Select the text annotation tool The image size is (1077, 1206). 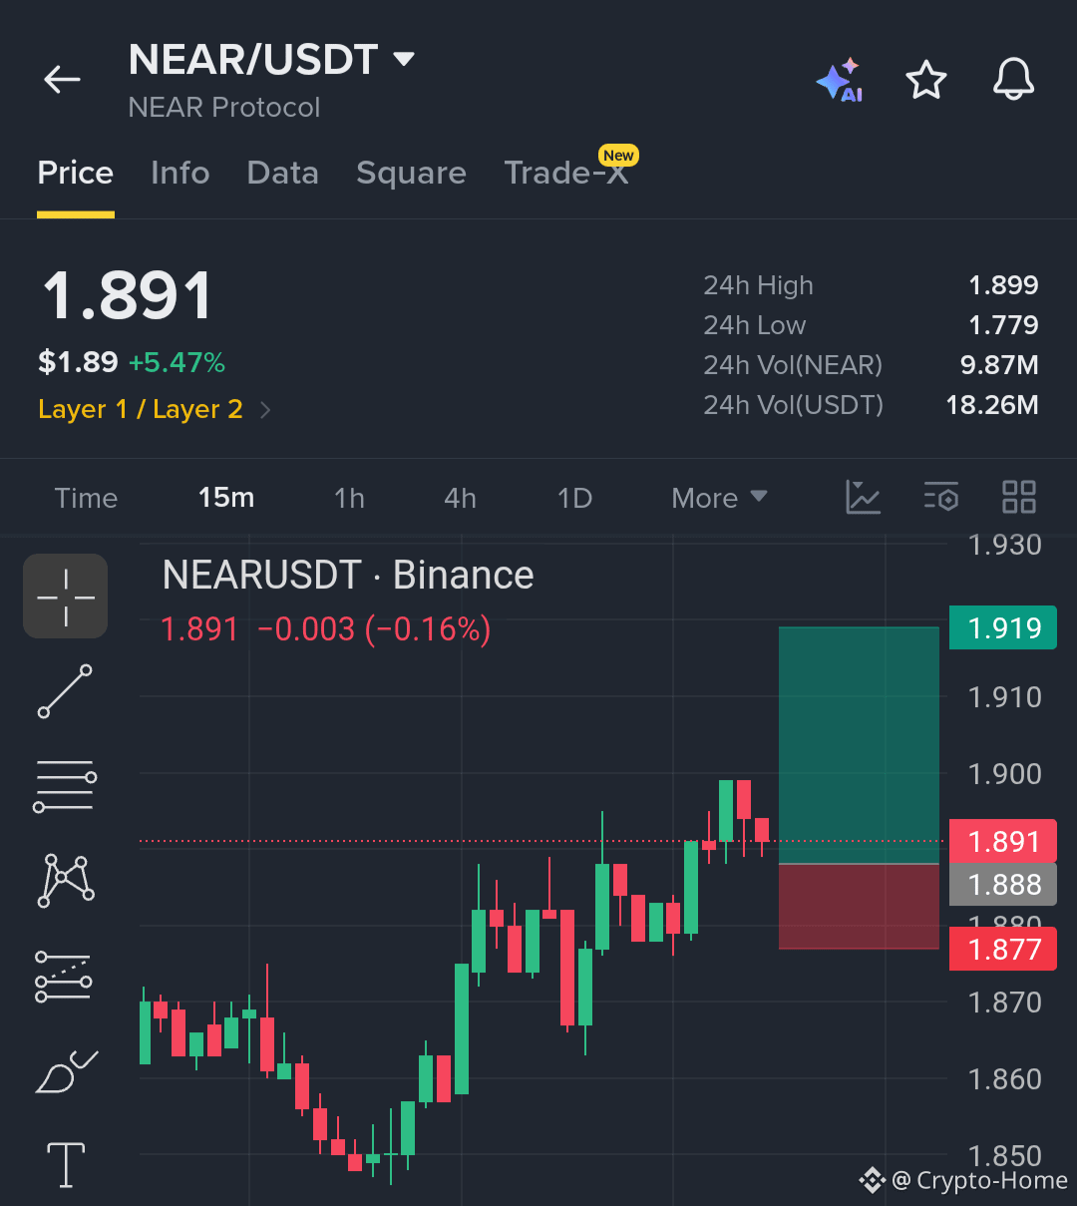coord(66,1164)
